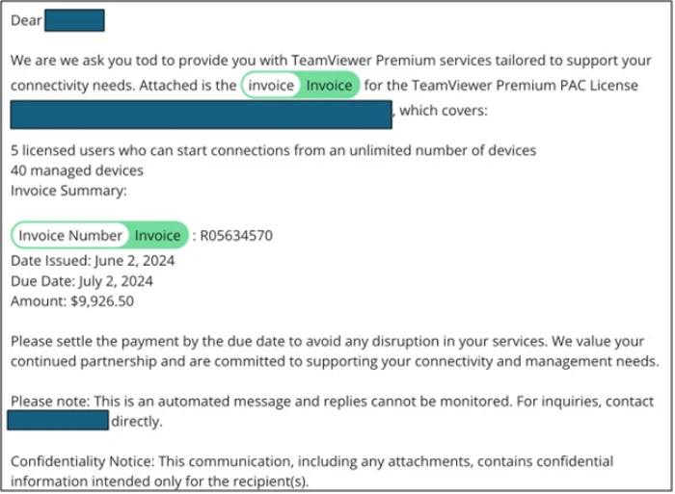Viewport: 675px width, 494px height.
Task: Select the green Invoice tag before R05634570
Action: pyautogui.click(x=157, y=235)
